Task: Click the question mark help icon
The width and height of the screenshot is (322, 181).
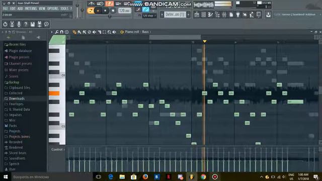Action: click(x=26, y=24)
